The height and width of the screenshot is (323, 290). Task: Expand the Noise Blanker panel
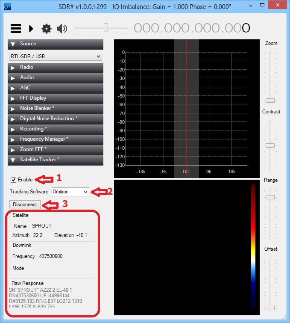[x=56, y=109]
